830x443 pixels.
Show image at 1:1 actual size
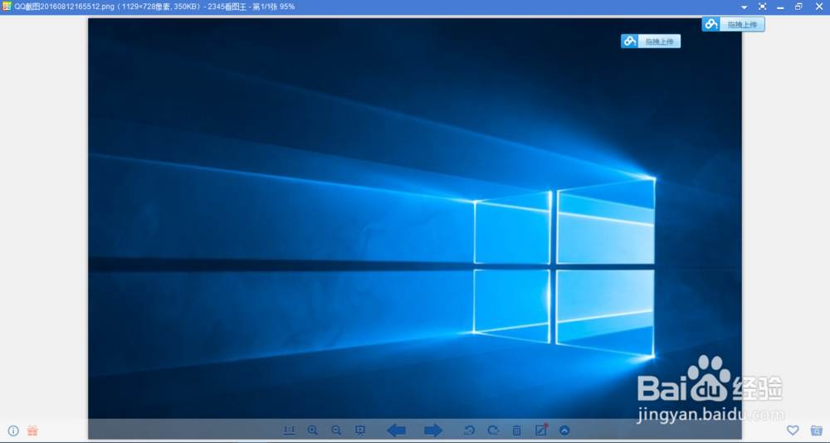coord(289,431)
